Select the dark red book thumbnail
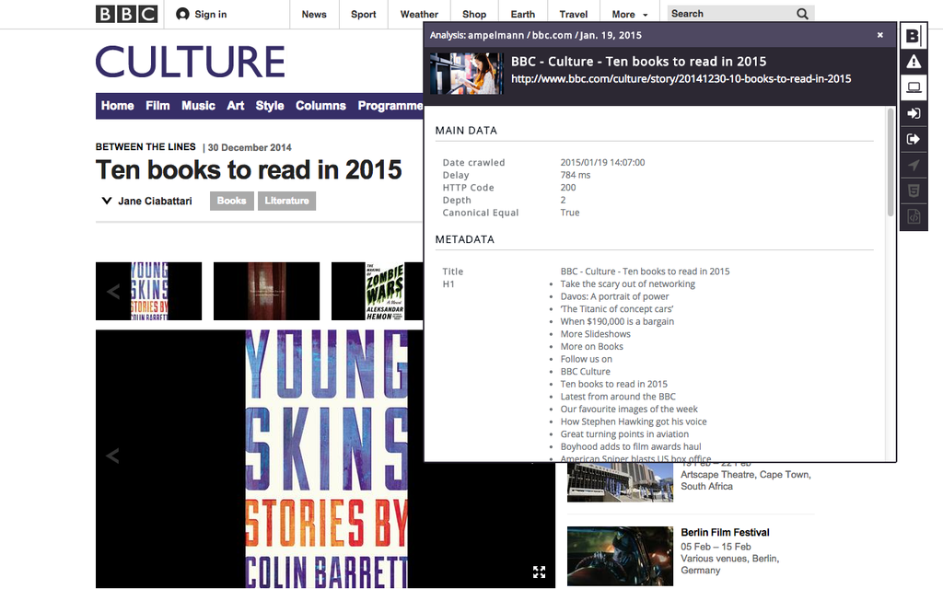943x589 pixels. point(266,291)
